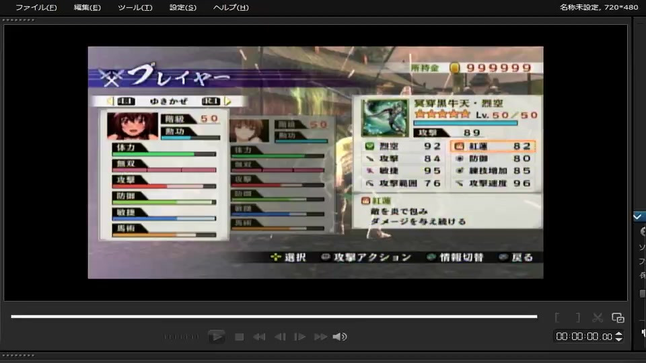Decrease timecode with down arrow
Viewport: 646px width, 363px height.
click(x=618, y=339)
